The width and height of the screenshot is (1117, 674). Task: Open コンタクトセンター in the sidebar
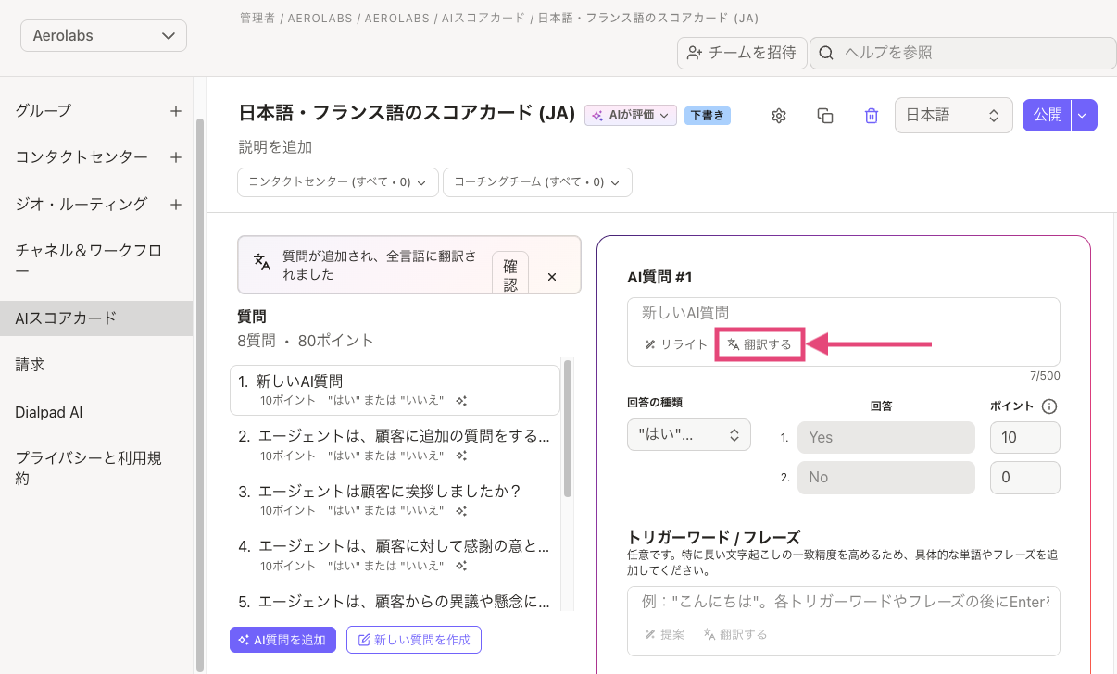click(x=82, y=157)
